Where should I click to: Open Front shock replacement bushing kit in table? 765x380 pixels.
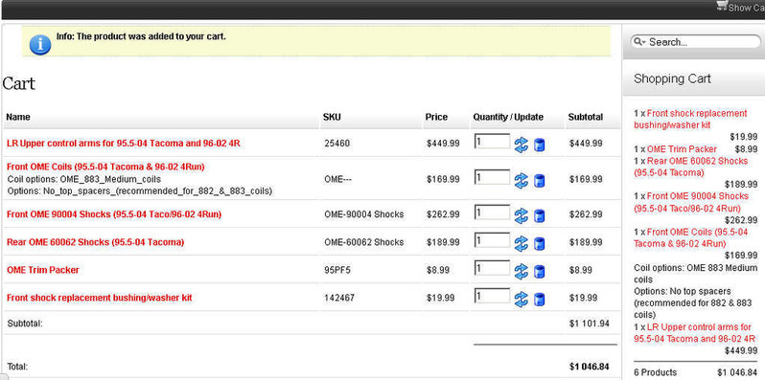[99, 298]
